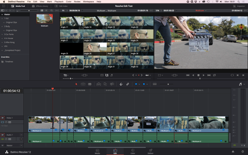Open source viewer mode dropdown
The height and width of the screenshot is (155, 248).
point(66,75)
